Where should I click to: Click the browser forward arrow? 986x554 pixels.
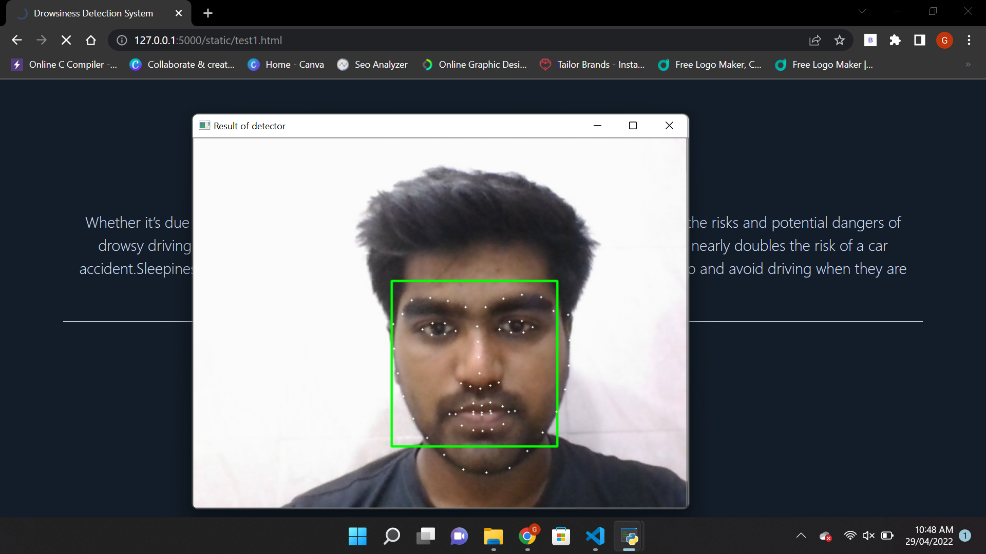[42, 40]
